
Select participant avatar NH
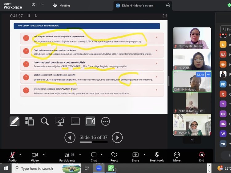(223, 65)
